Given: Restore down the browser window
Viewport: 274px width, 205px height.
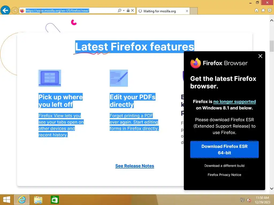Looking at the screenshot, I should click(257, 2).
